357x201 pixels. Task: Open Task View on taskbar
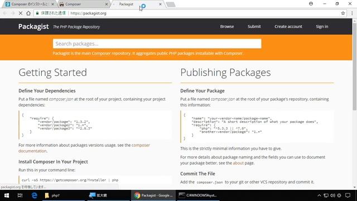point(20,195)
